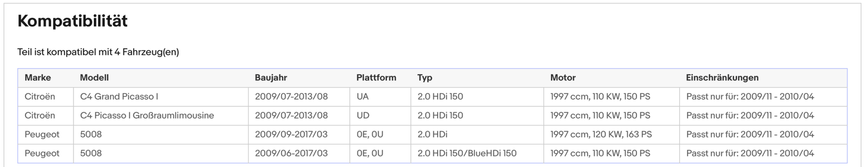This screenshot has width=866, height=167.
Task: Click the 2009/06-2017/03 Baujahr cell
Action: point(299,153)
